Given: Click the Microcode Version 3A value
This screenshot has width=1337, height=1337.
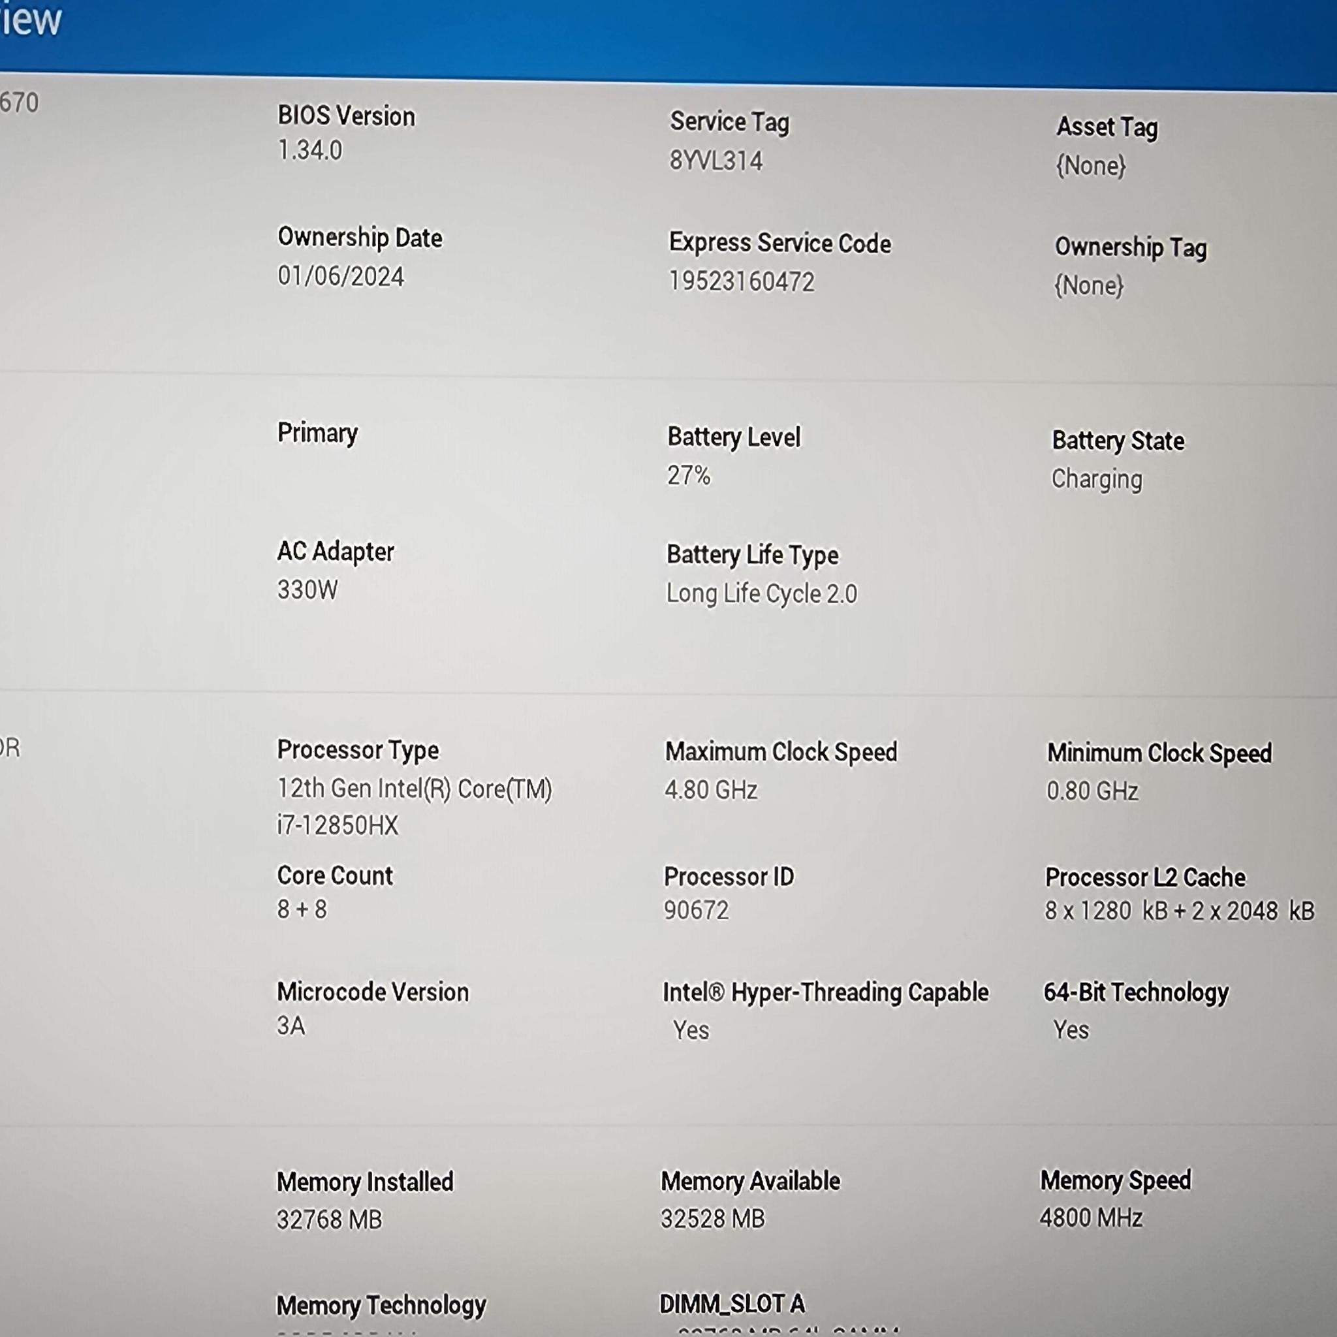Looking at the screenshot, I should (291, 1026).
